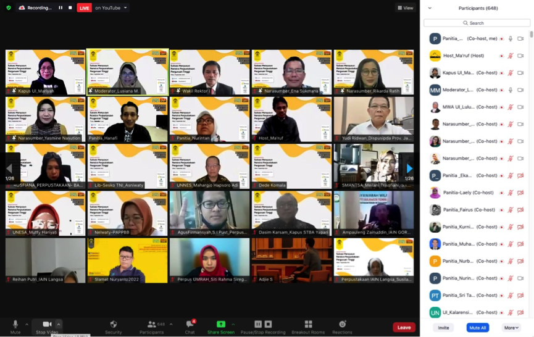The width and height of the screenshot is (534, 337).
Task: Select Moderator_Lusiana M. video tile
Action: (x=127, y=72)
